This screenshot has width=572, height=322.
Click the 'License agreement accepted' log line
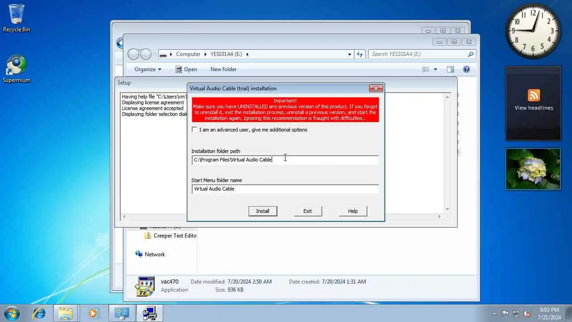pos(153,108)
